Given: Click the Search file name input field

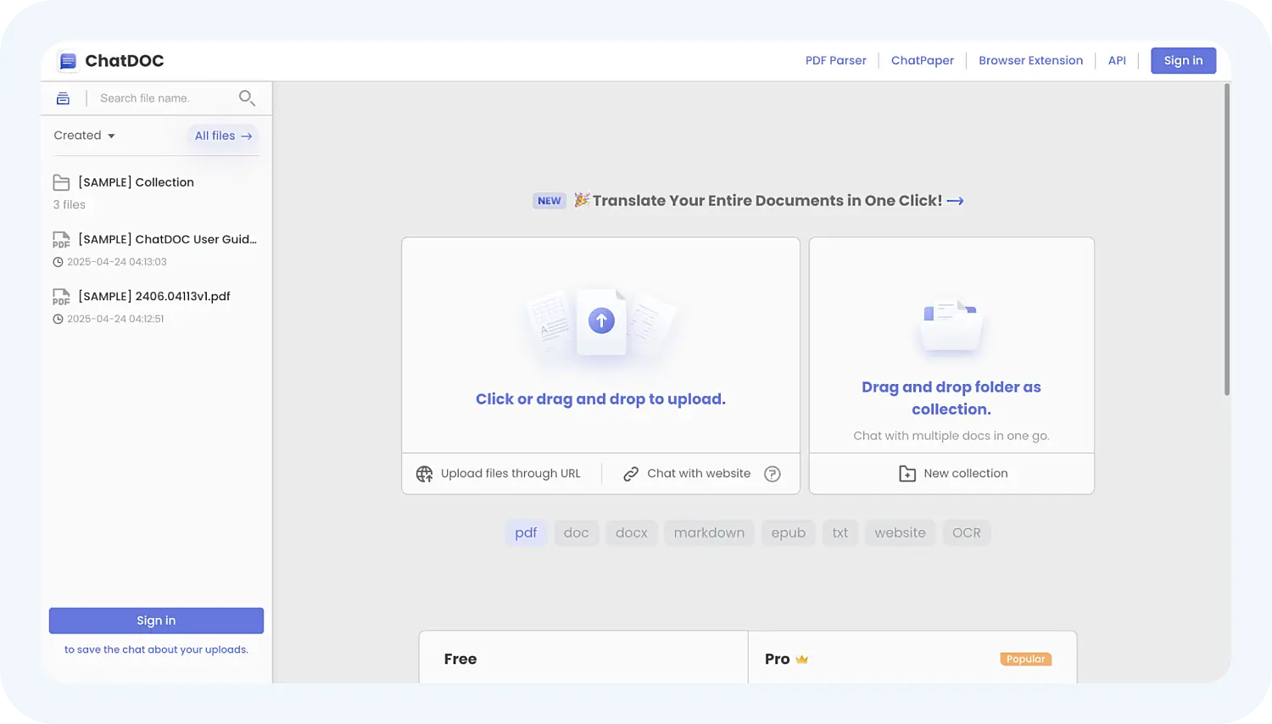Looking at the screenshot, I should tap(161, 98).
